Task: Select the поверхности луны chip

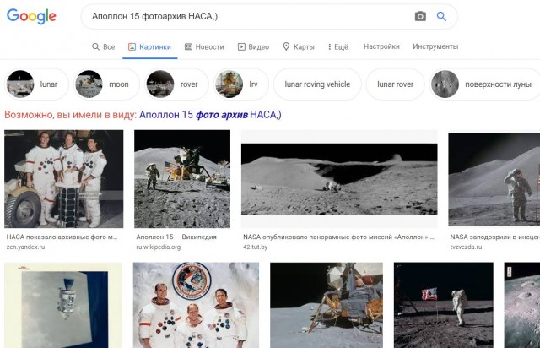Action: coord(485,84)
